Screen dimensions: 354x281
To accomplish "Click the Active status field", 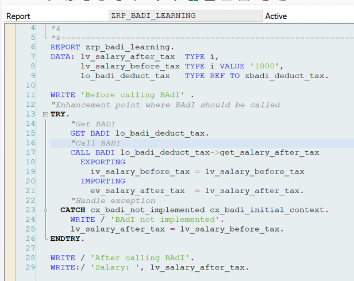I will tap(276, 16).
